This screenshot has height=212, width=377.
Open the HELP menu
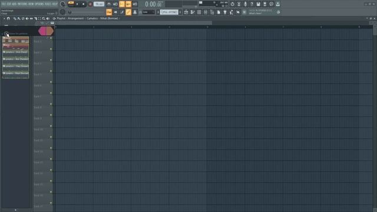(x=55, y=4)
